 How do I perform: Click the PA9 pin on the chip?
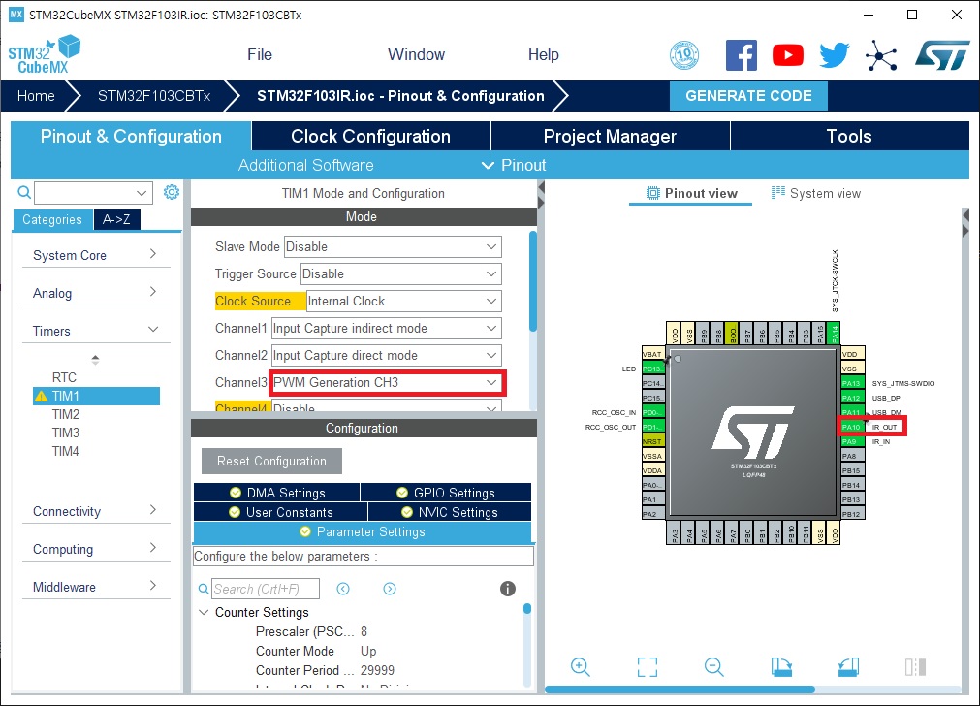click(851, 441)
